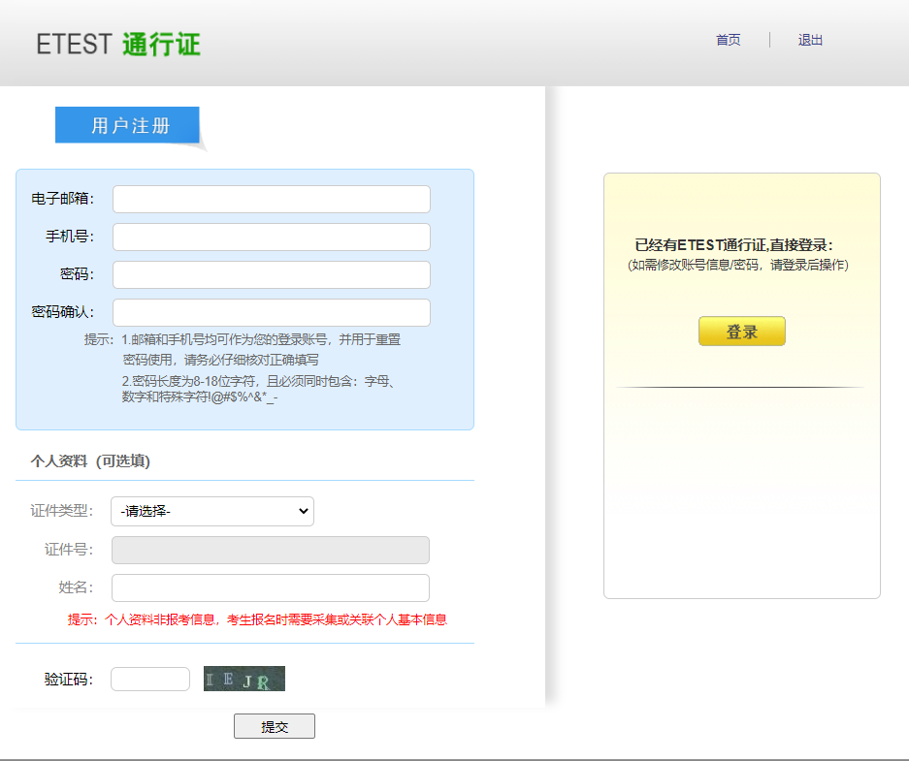Click the 密码 password field
This screenshot has height=761, width=909.
tap(271, 274)
